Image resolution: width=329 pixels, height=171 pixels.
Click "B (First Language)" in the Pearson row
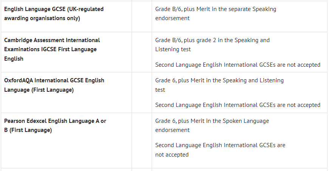pos(28,130)
